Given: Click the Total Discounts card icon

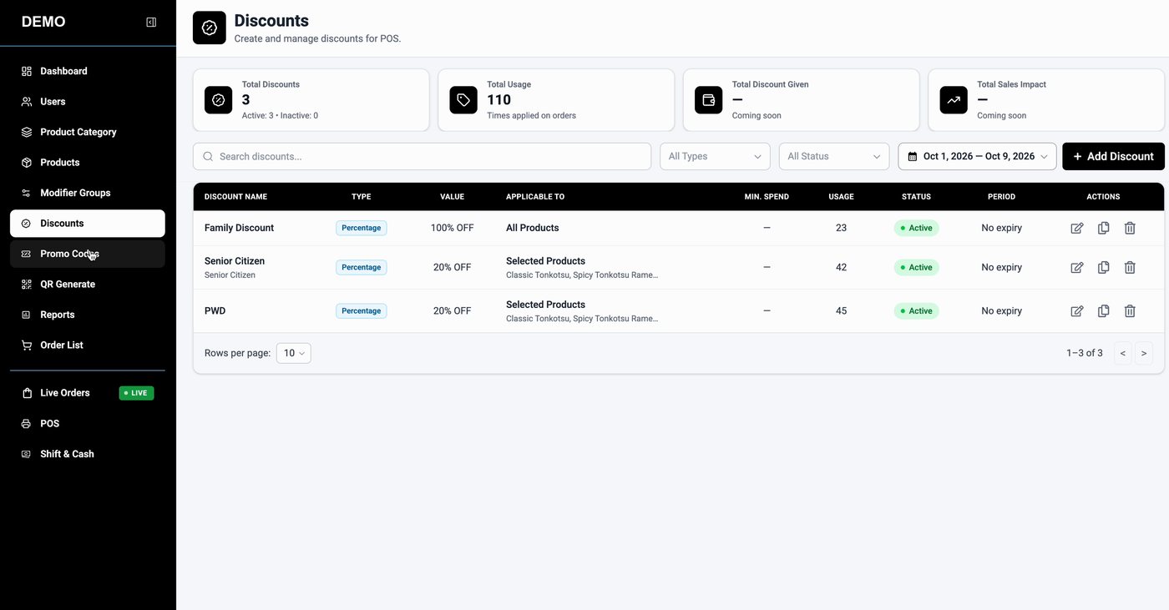Looking at the screenshot, I should tap(219, 100).
